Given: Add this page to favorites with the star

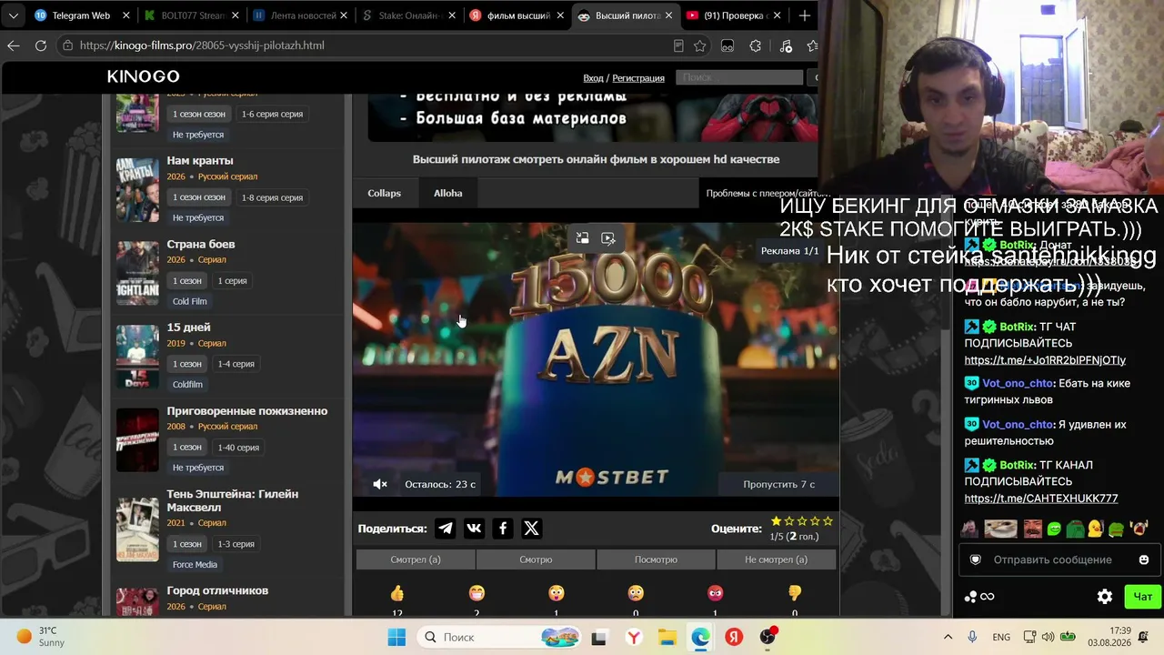Looking at the screenshot, I should pos(699,45).
